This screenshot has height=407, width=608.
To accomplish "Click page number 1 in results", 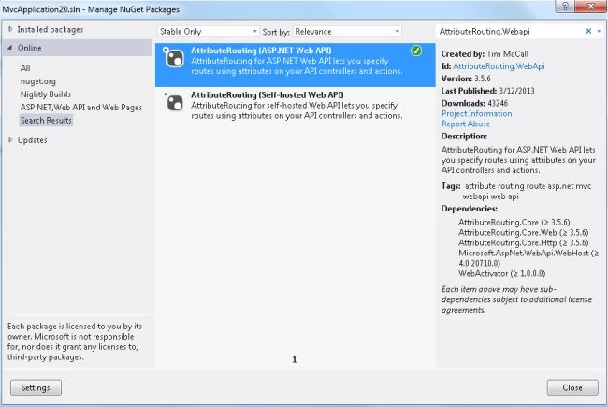I will tap(295, 359).
